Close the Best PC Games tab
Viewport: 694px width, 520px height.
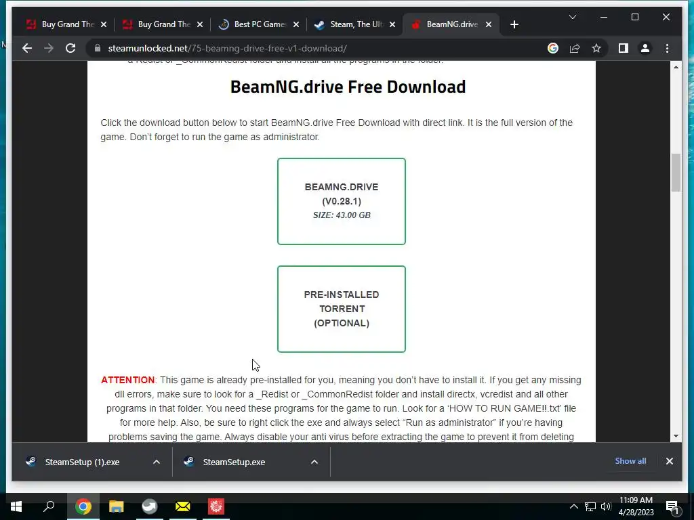pyautogui.click(x=296, y=24)
